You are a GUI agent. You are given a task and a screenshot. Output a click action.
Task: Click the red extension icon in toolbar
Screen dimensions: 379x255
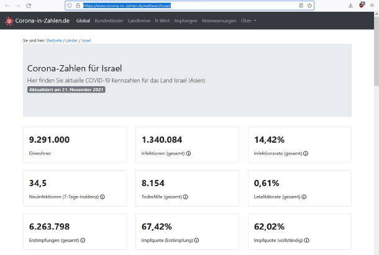362,5
